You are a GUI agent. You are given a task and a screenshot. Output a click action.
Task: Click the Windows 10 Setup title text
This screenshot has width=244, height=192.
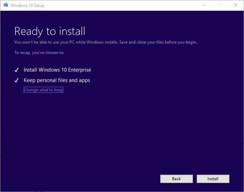27,5
